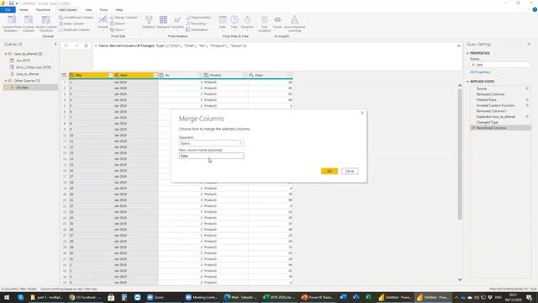Click the Format text icon
This screenshot has height=303, width=538.
point(103,20)
